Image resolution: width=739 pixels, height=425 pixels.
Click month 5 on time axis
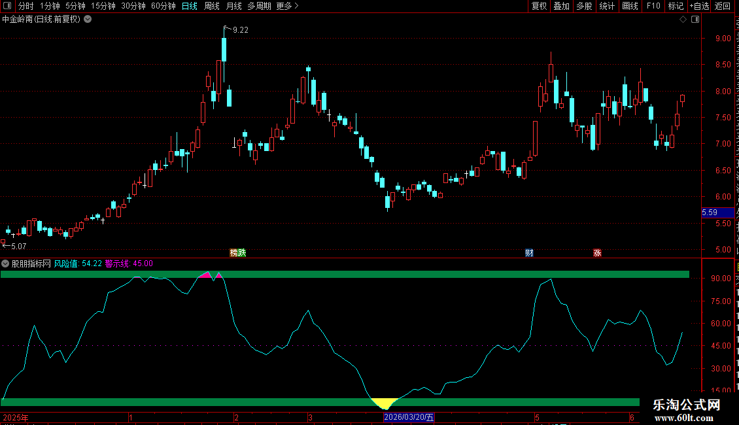[537, 417]
